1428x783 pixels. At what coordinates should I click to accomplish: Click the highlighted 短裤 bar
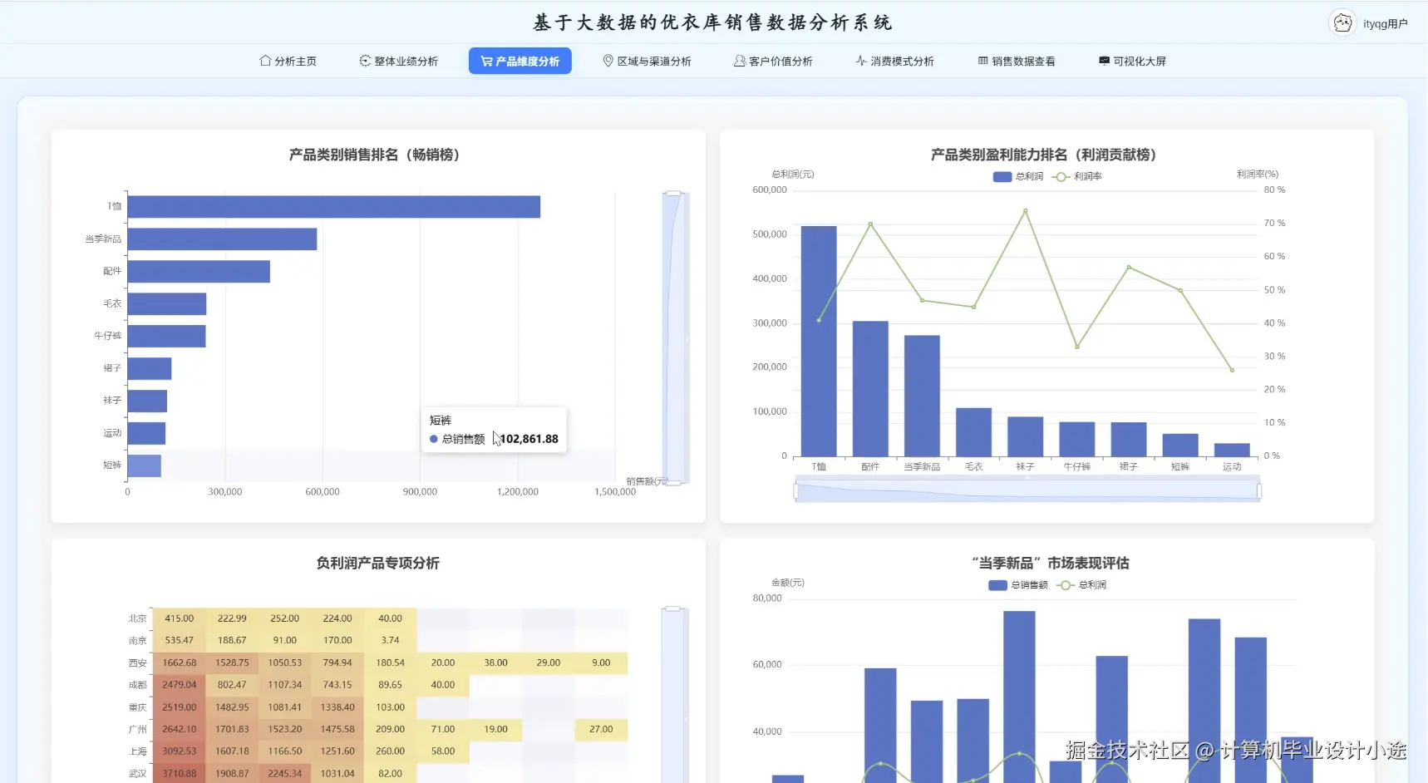[x=145, y=466]
